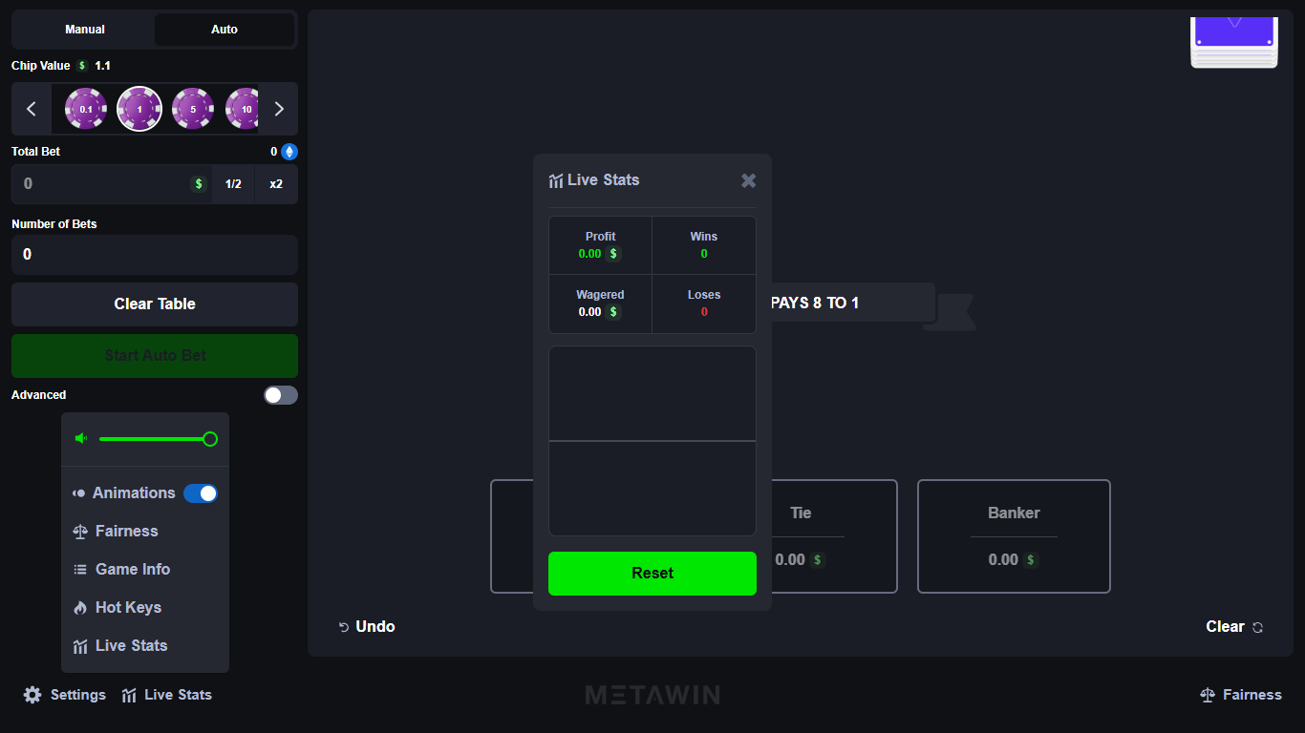Click the scales icon beside bottom-right Fairness
The height and width of the screenshot is (733, 1305).
[1208, 696]
